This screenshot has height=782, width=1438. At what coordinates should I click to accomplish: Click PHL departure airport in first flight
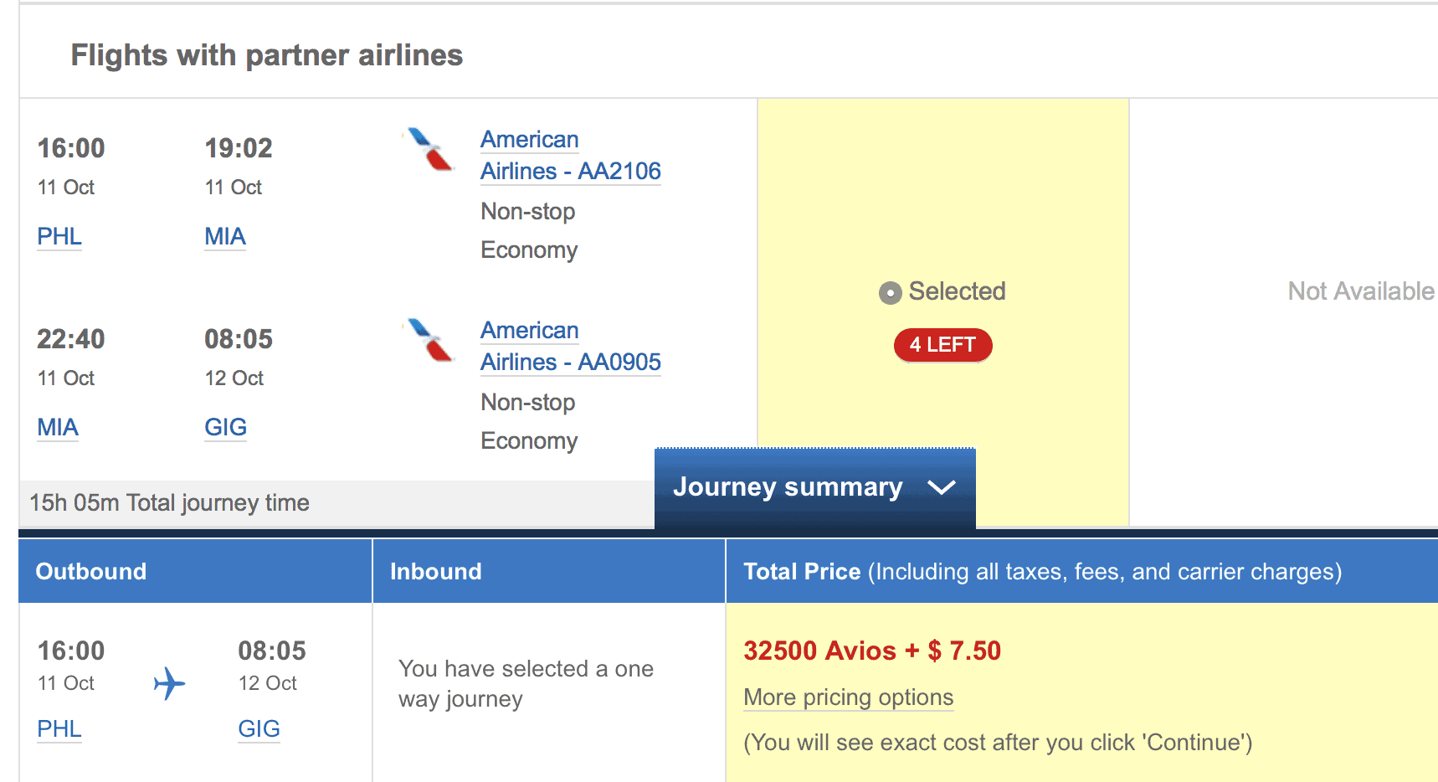pyautogui.click(x=59, y=236)
